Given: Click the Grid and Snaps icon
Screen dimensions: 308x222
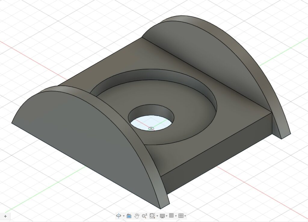Looking at the screenshot, I should pyautogui.click(x=171, y=215).
